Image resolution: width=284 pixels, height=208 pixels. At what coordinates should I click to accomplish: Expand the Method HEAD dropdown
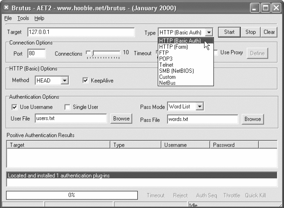[65, 80]
